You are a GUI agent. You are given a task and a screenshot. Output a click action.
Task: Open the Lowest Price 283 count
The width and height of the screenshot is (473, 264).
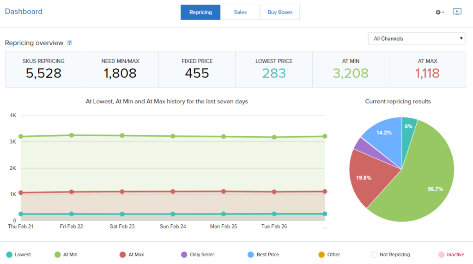point(274,73)
